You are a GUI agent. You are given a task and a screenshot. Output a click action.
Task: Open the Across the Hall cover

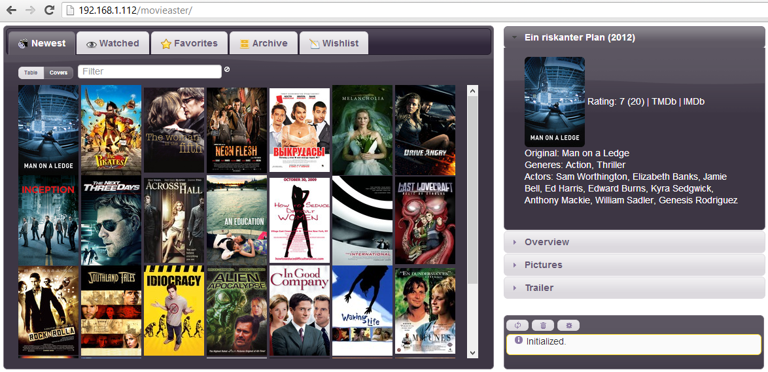(174, 220)
